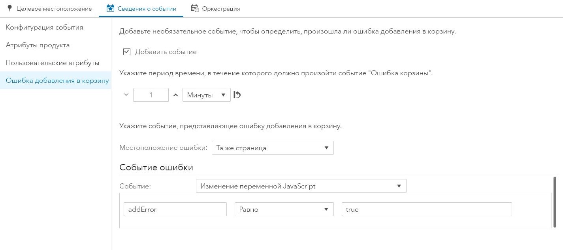563x250 pixels.
Task: Reset the time period with undo icon
Action: point(237,95)
